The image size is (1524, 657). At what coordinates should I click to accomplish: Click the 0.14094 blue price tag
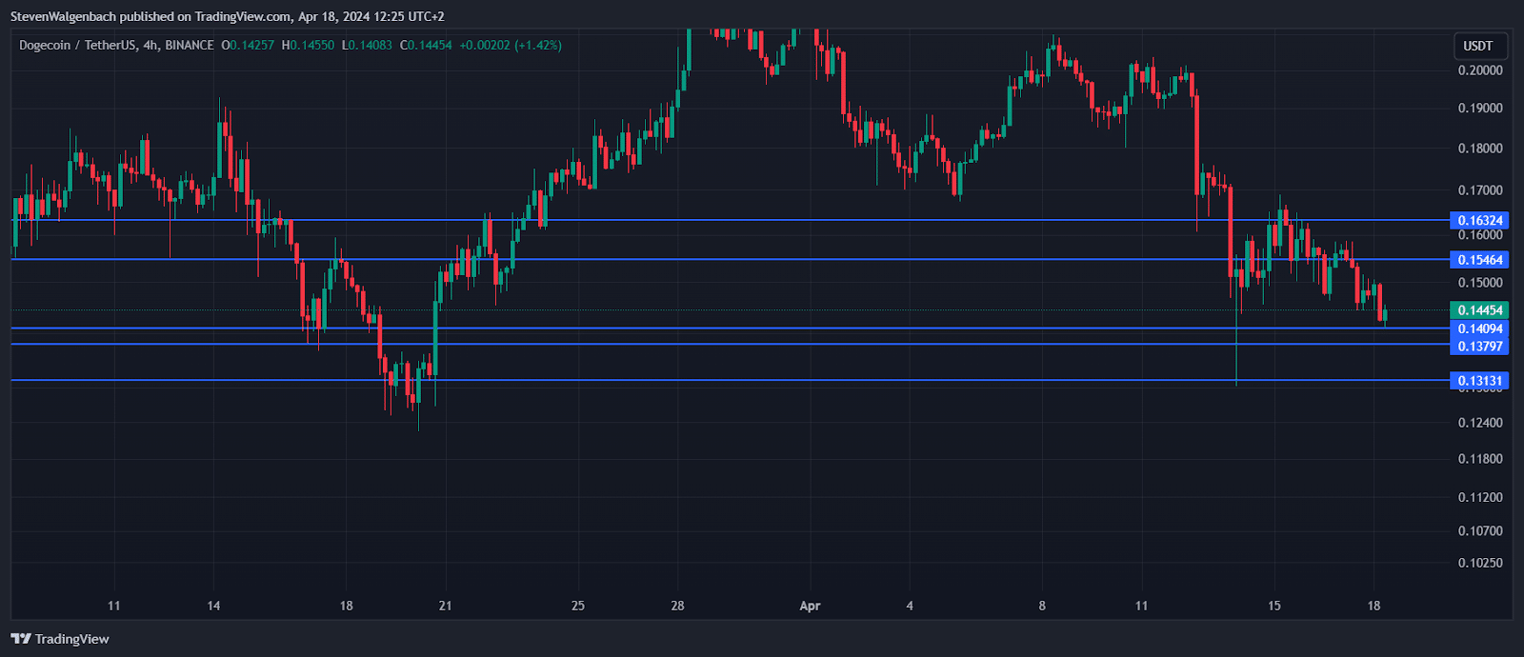point(1479,328)
